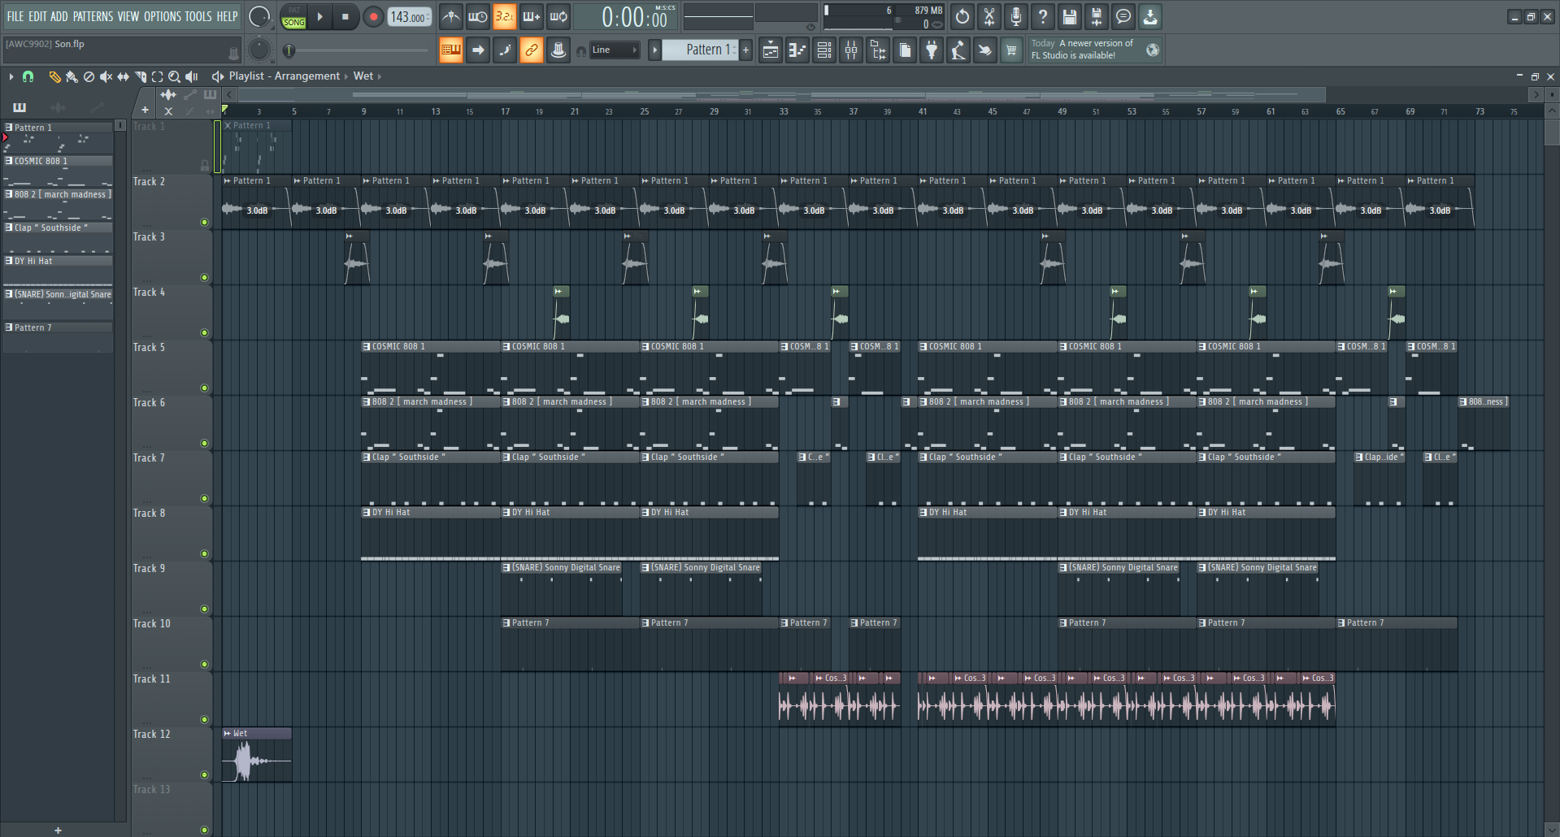This screenshot has width=1560, height=837.
Task: Open the ADD menu
Action: pyautogui.click(x=59, y=16)
